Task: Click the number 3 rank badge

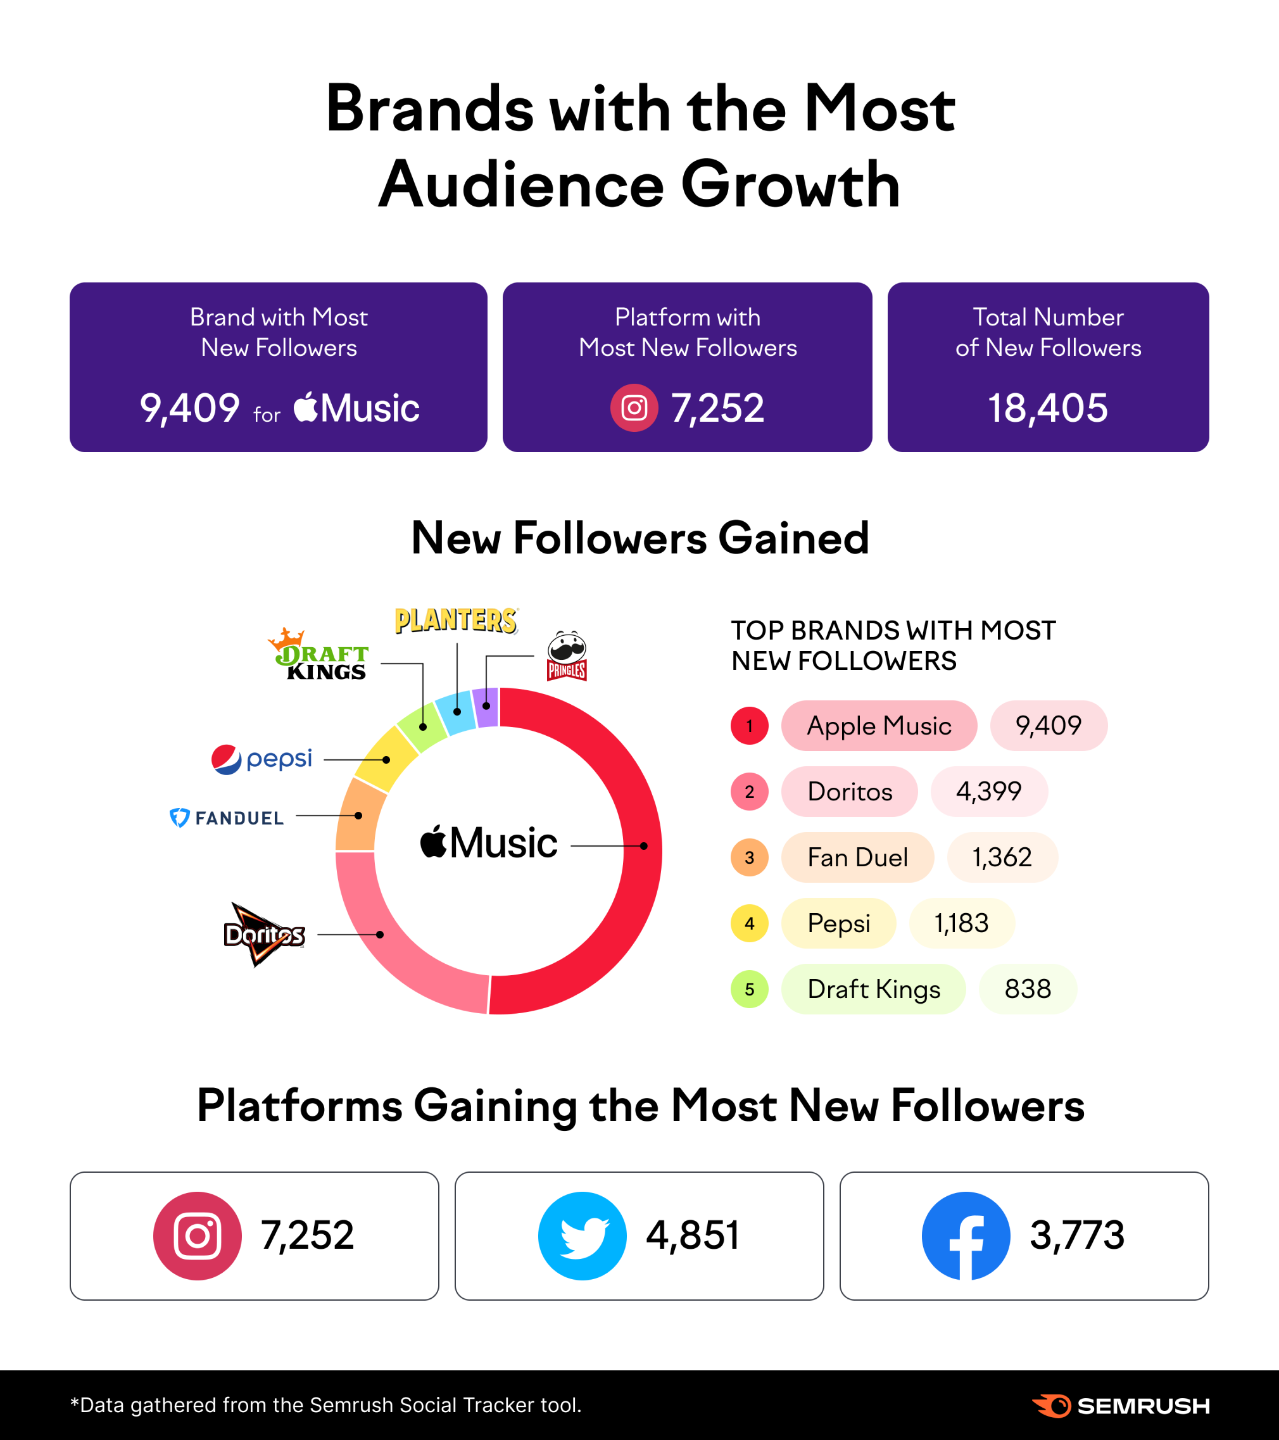Action: [x=750, y=857]
